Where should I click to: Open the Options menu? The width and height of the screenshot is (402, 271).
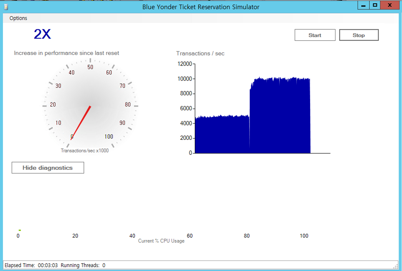(18, 18)
